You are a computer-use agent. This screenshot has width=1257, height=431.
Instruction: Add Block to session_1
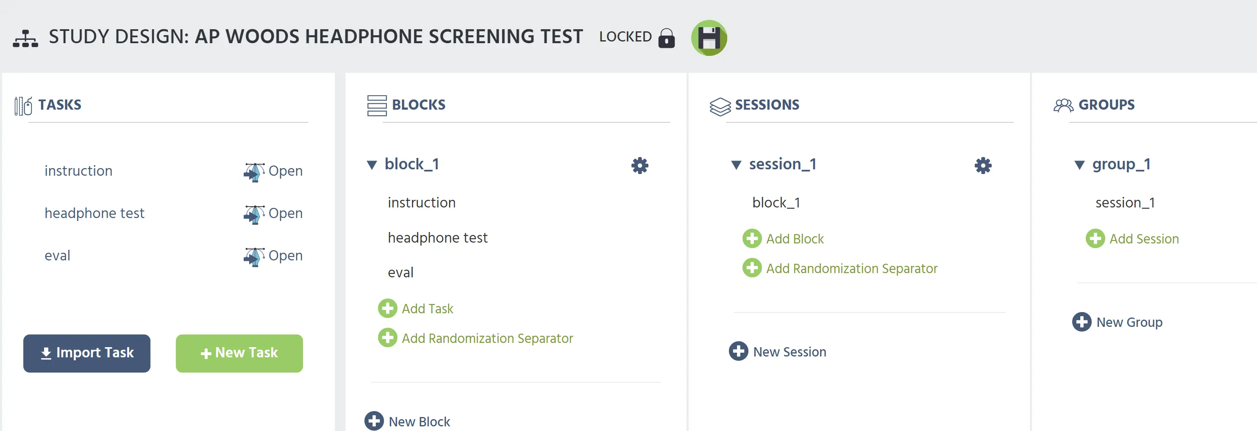point(783,238)
